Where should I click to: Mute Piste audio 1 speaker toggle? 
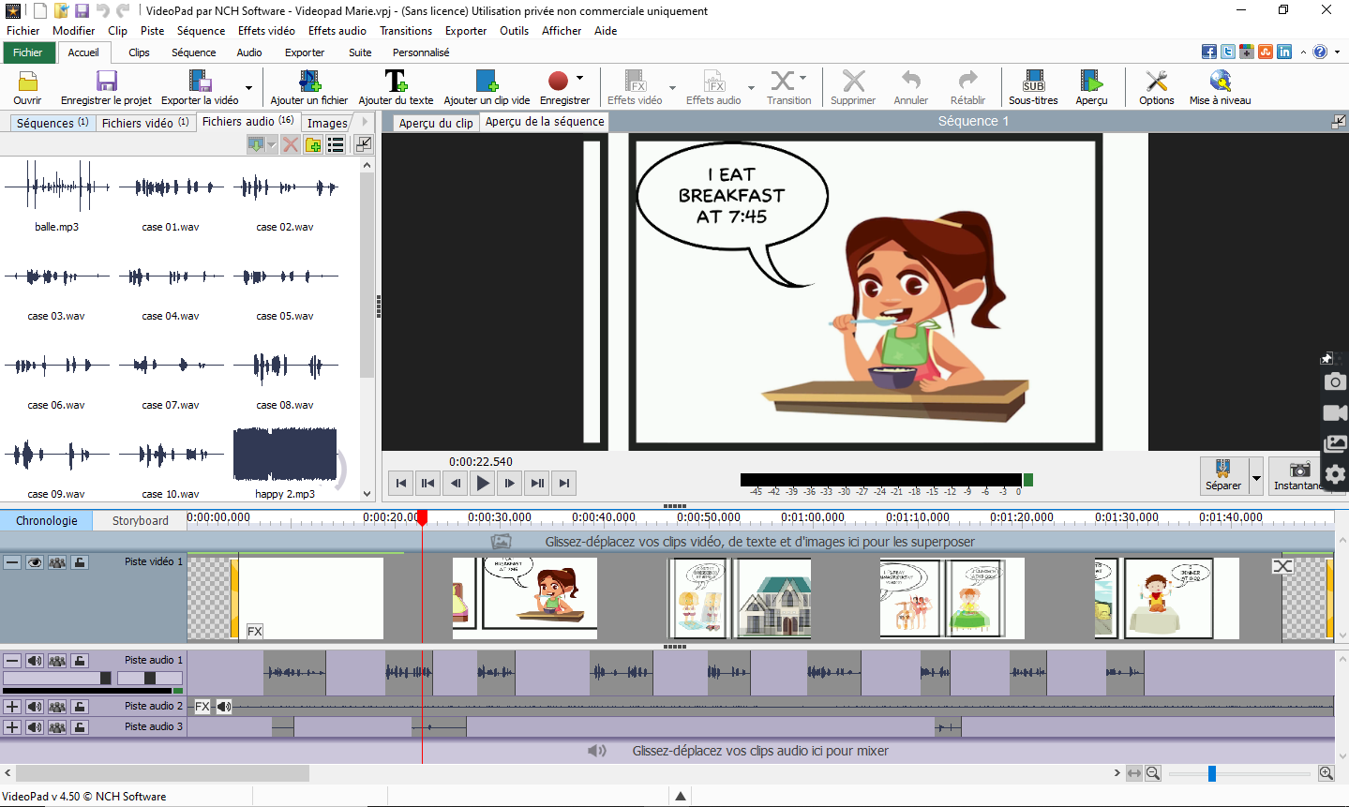(x=35, y=661)
